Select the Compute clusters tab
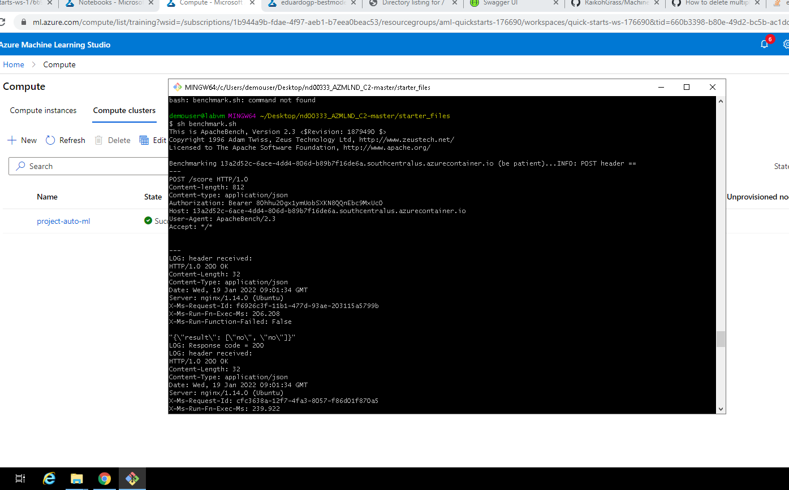Viewport: 789px width, 490px height. tap(124, 110)
